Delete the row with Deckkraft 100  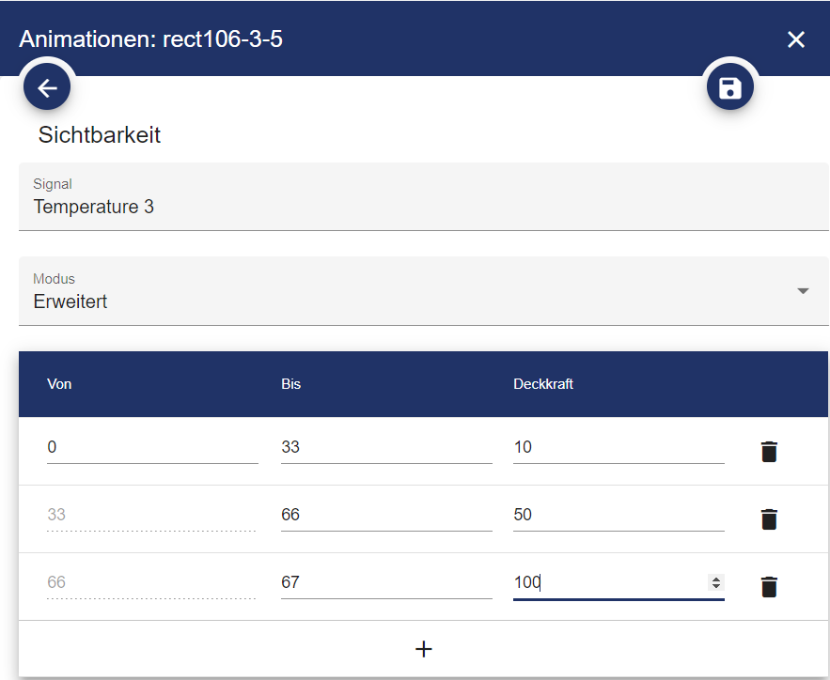point(769,587)
